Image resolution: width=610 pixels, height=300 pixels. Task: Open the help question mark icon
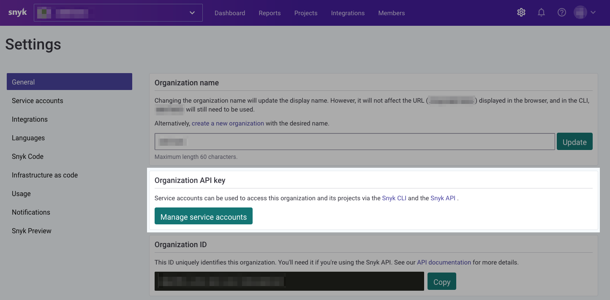coord(562,13)
